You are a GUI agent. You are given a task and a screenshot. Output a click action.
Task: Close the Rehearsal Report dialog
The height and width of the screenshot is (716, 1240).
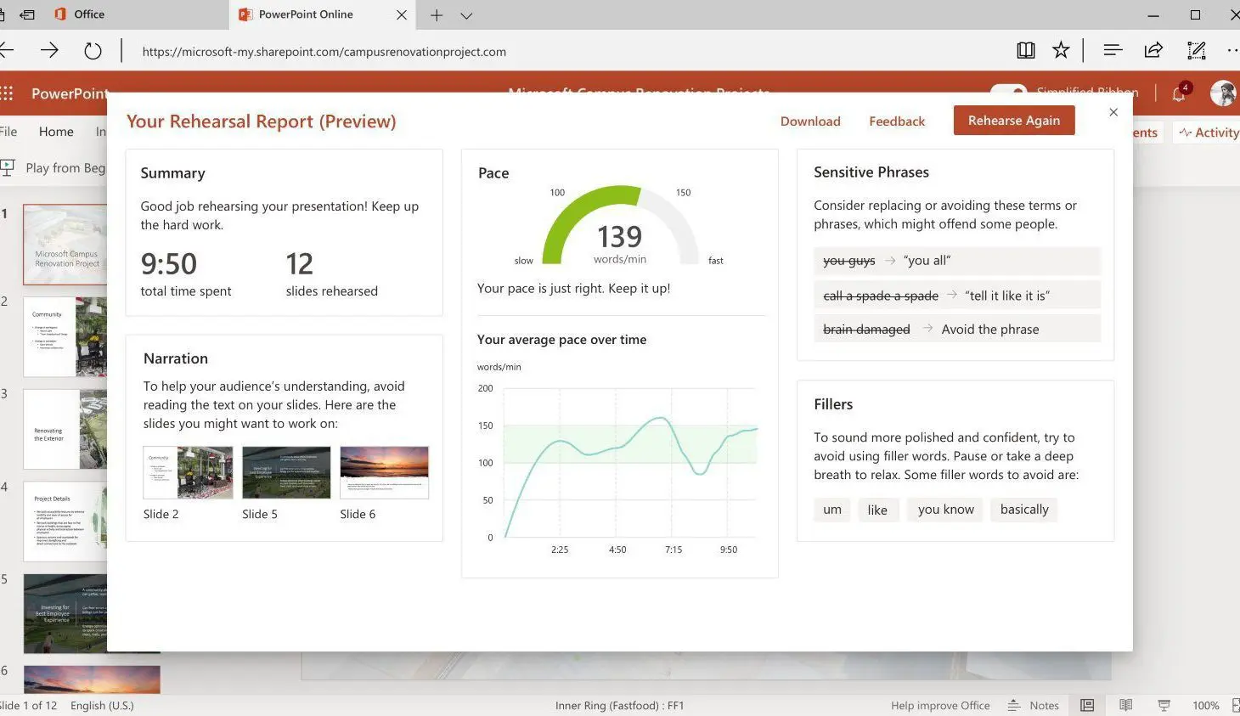point(1113,112)
